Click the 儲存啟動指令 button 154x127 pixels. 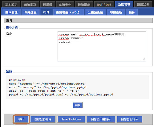(x=43, y=119)
